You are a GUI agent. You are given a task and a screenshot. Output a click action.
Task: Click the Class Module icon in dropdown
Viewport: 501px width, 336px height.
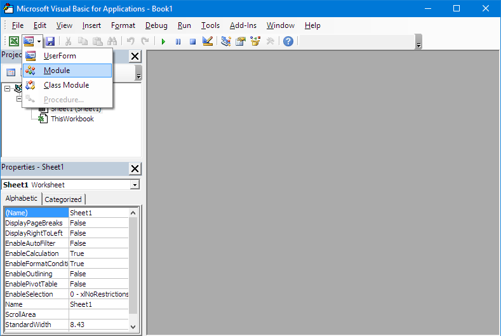30,85
